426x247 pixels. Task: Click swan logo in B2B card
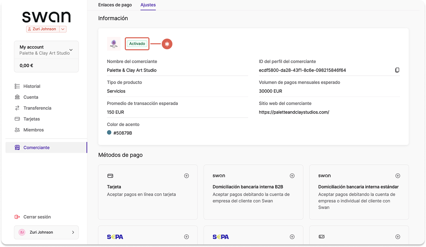(219, 176)
